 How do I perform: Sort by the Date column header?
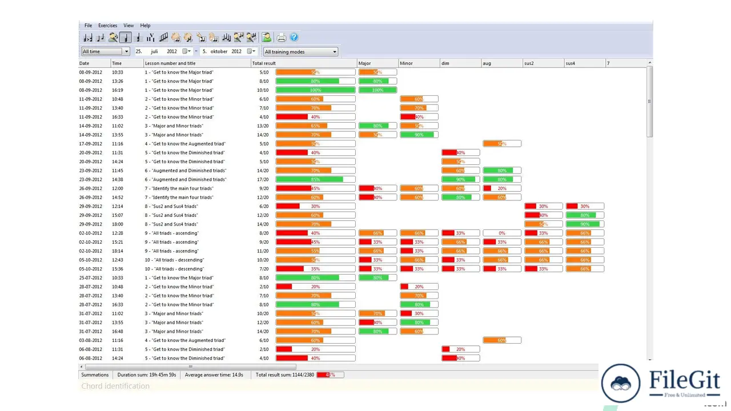(94, 63)
